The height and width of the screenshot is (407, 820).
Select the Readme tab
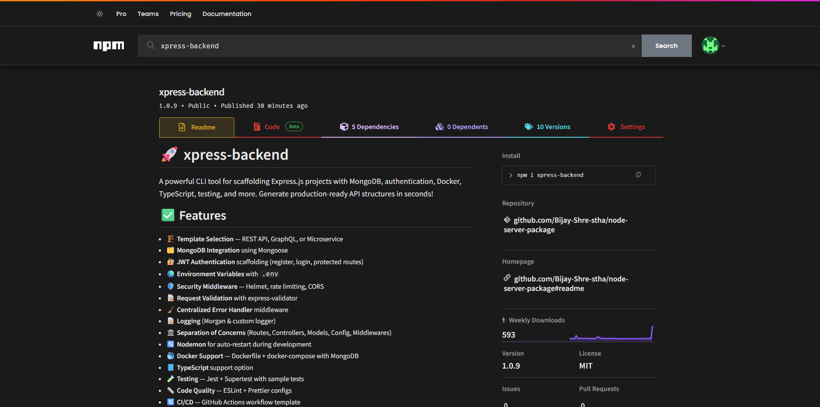click(197, 127)
